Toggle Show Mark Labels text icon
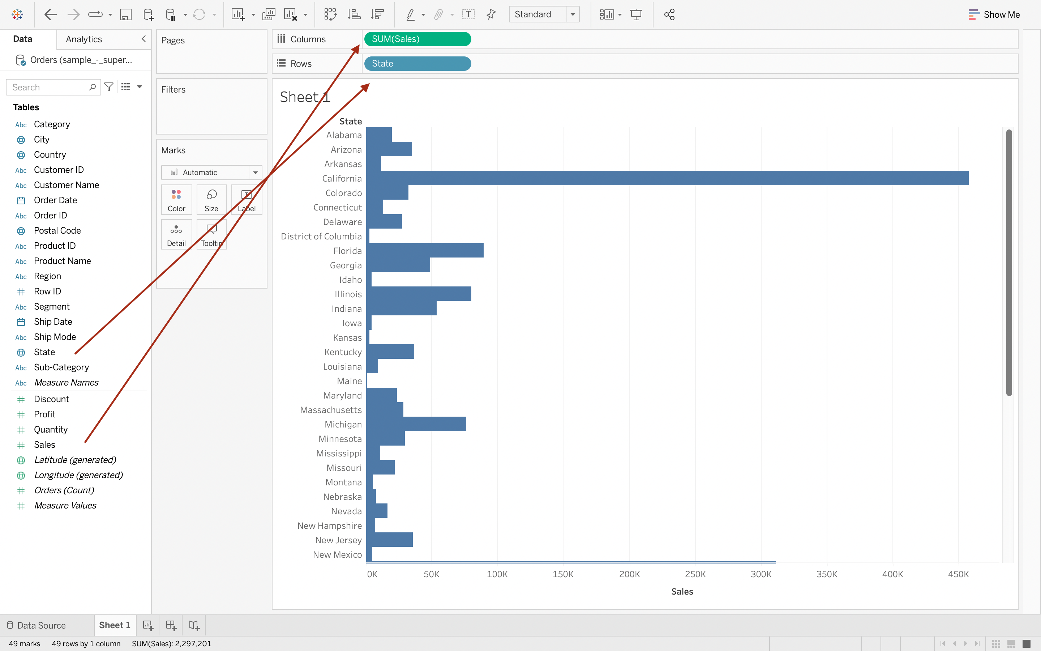The width and height of the screenshot is (1041, 651). [468, 14]
